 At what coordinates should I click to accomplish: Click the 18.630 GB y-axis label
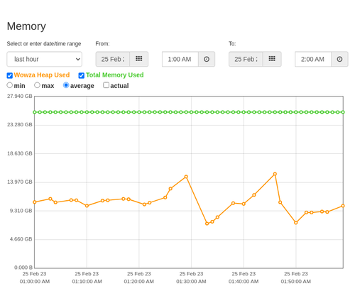coord(20,153)
